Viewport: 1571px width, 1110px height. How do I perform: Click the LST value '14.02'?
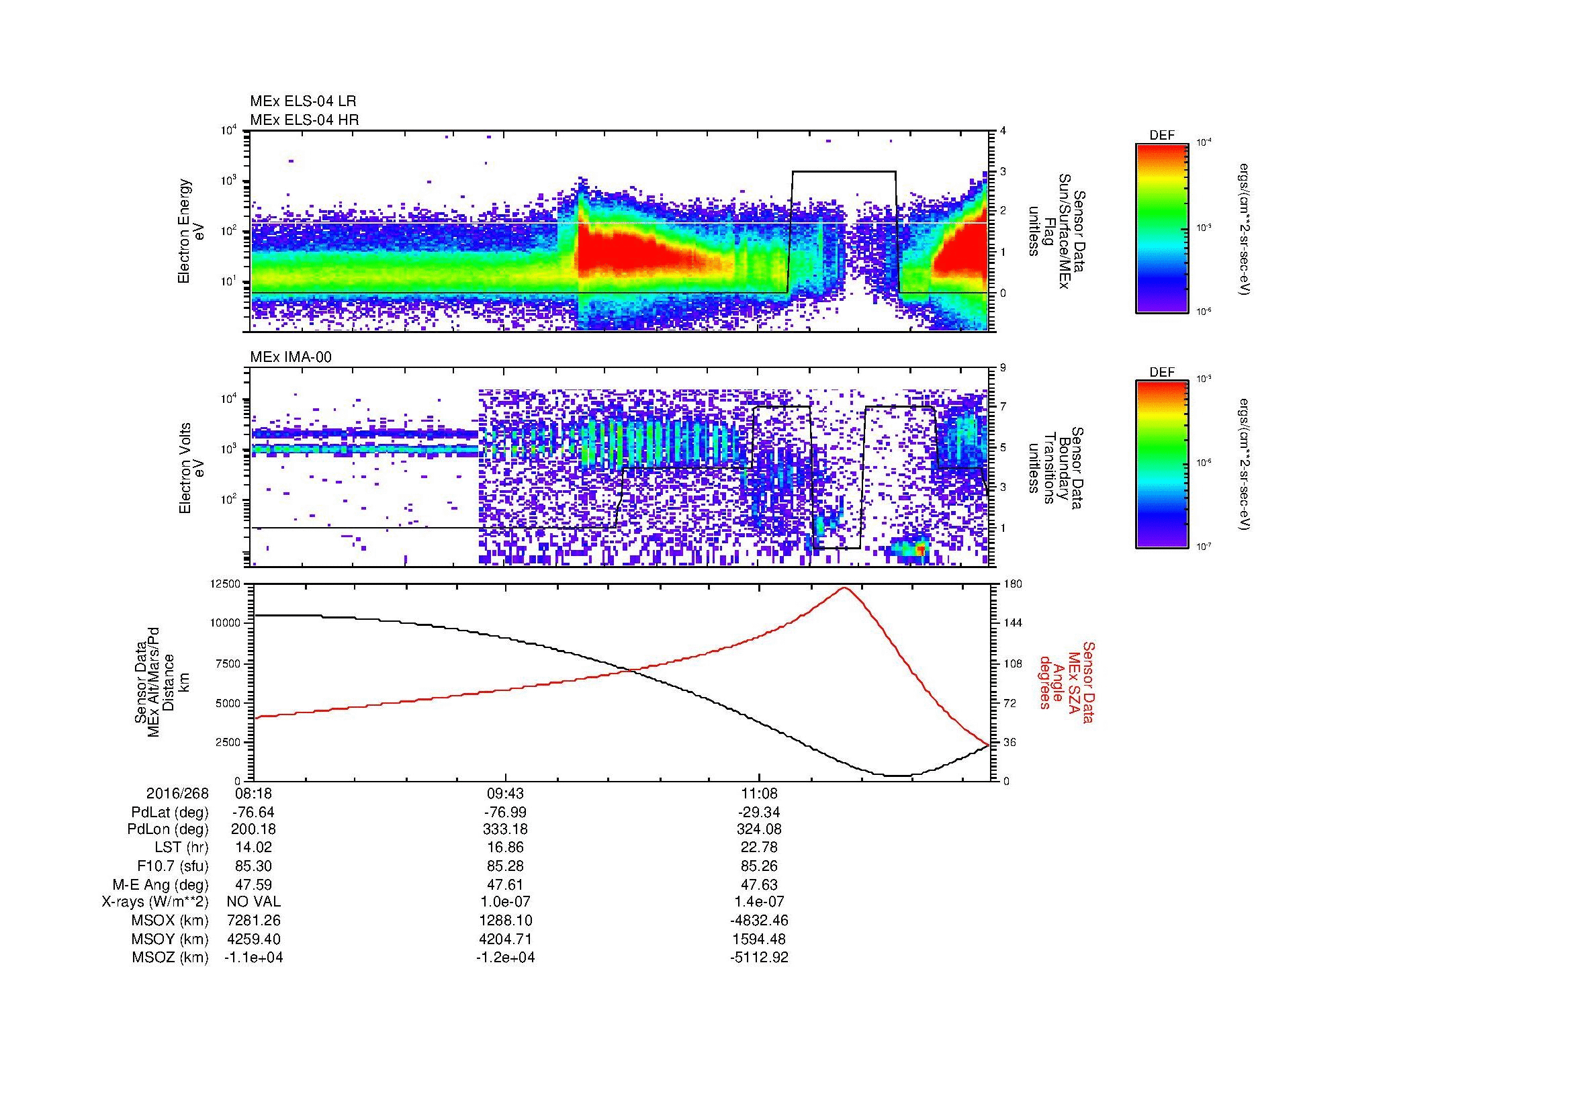click(253, 847)
